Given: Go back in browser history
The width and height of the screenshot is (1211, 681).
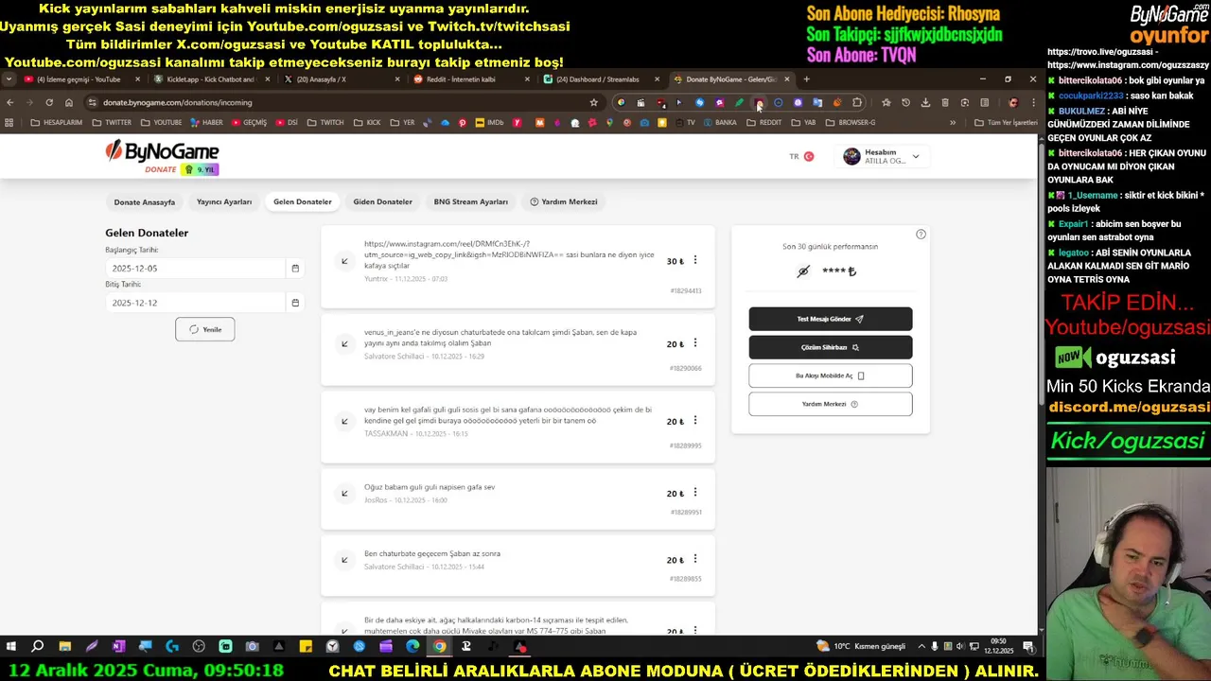Looking at the screenshot, I should 9,102.
